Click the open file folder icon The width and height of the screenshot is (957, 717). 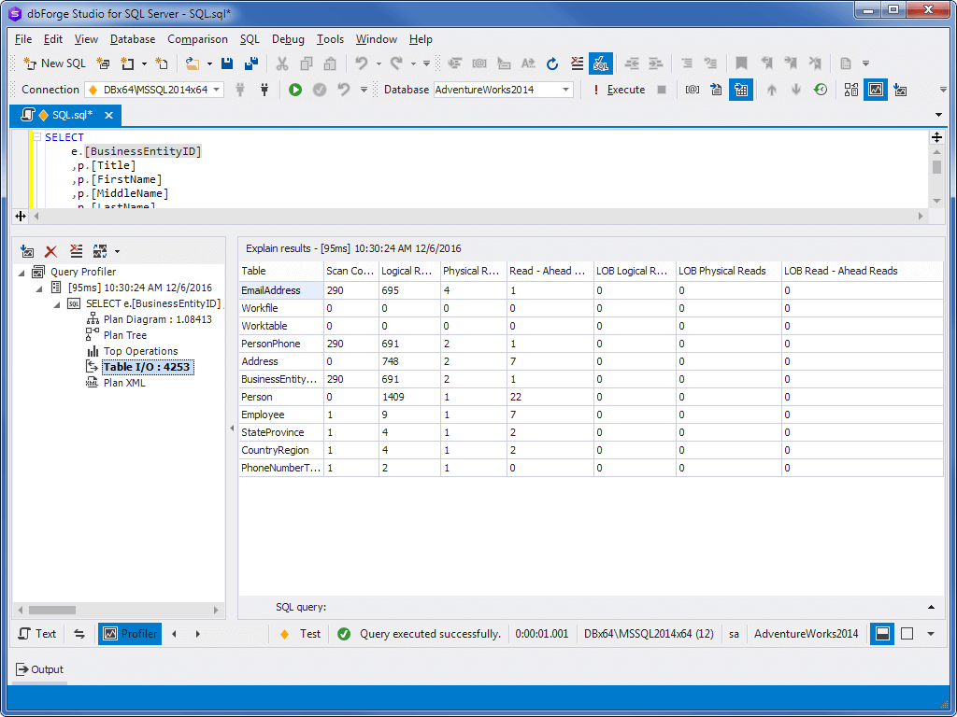point(193,63)
